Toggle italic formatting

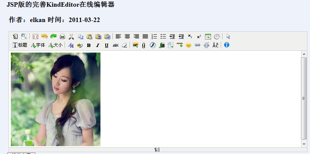97,45
